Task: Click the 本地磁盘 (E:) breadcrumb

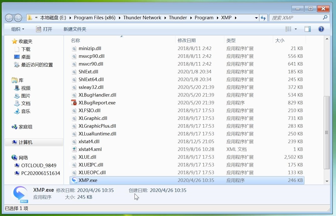Action: [53, 18]
